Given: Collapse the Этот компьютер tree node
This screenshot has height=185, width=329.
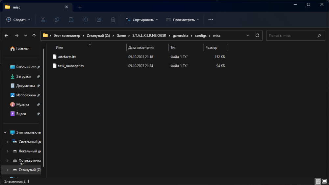Looking at the screenshot, I should [x=5, y=132].
